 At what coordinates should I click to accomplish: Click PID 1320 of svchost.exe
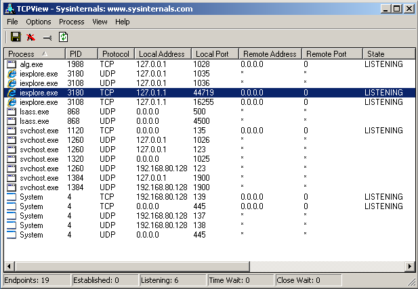click(75, 159)
